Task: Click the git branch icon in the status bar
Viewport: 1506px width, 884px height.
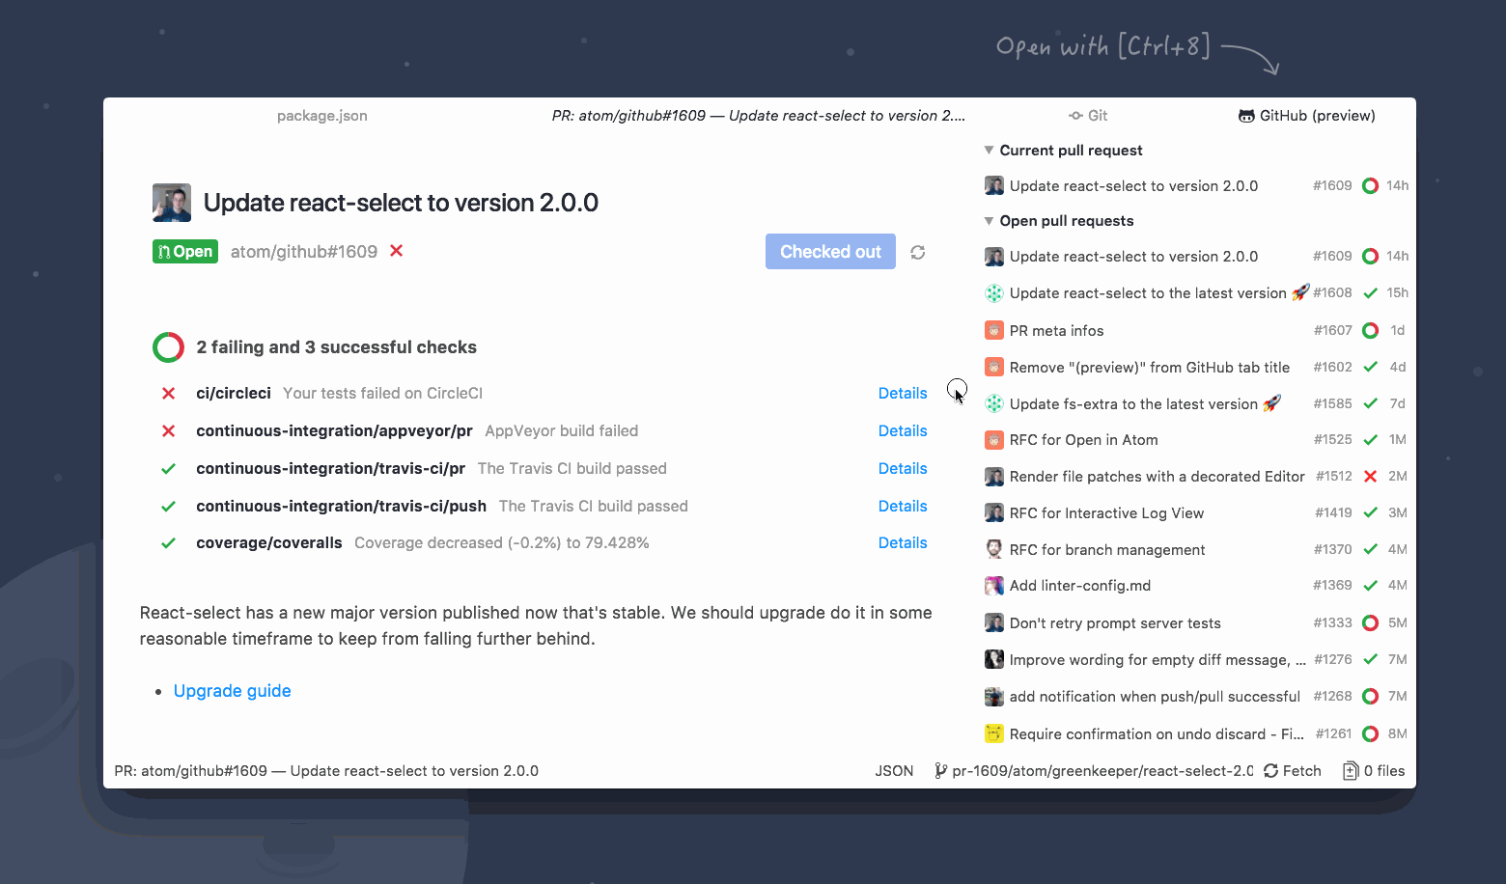Action: pos(939,770)
